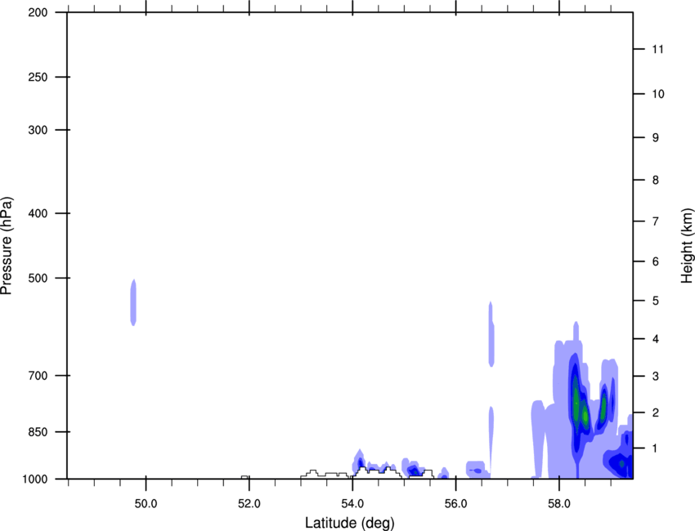Click the 1 km height label
The height and width of the screenshot is (531, 695).
click(x=655, y=448)
